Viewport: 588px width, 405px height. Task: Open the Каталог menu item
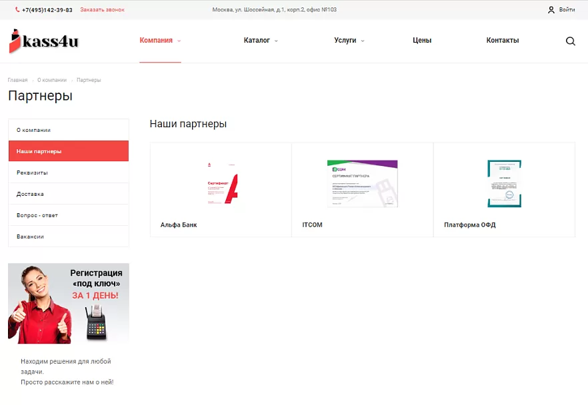257,40
